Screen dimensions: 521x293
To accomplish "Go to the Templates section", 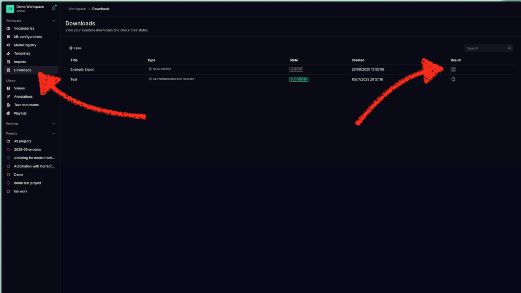I will pyautogui.click(x=22, y=54).
